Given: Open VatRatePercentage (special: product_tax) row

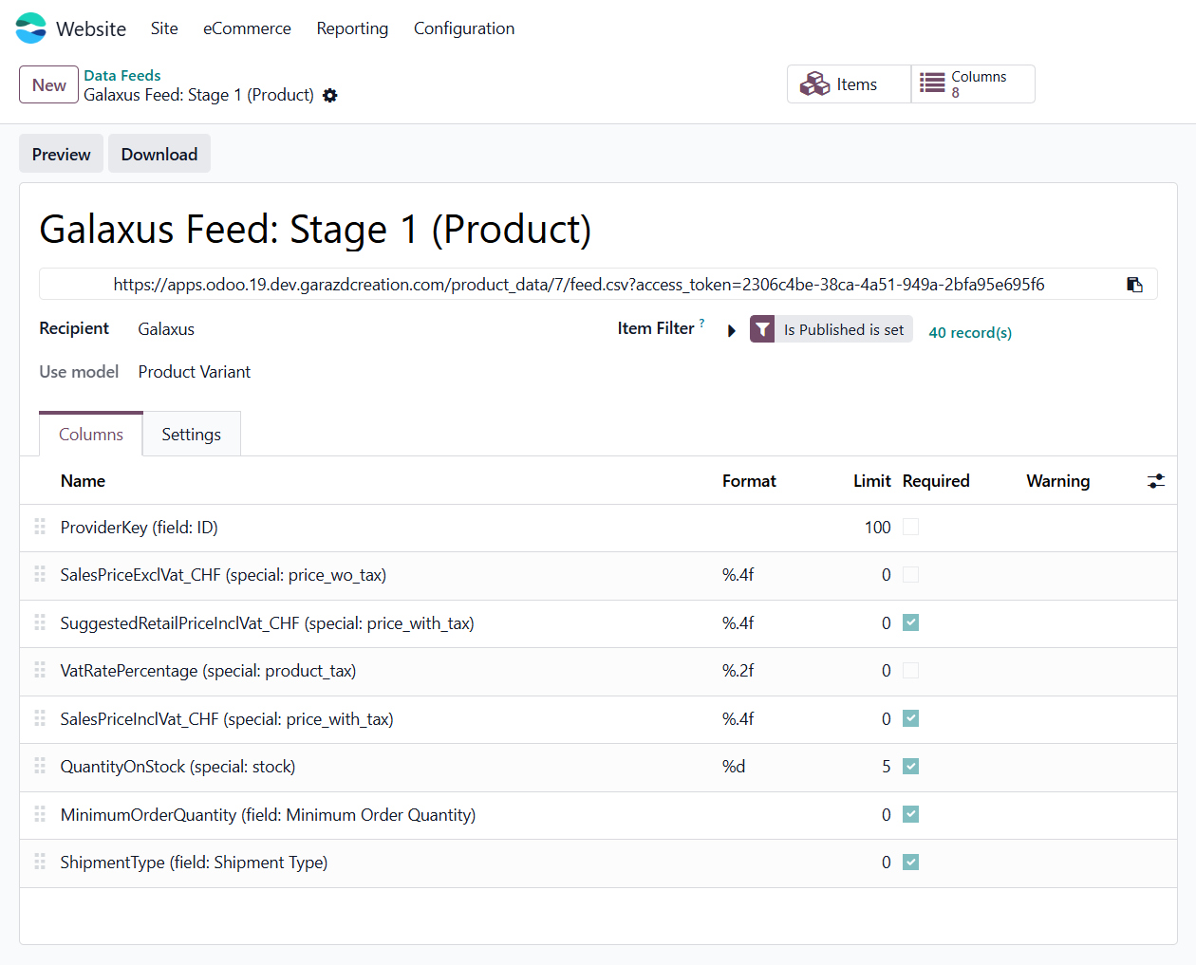Looking at the screenshot, I should point(598,671).
